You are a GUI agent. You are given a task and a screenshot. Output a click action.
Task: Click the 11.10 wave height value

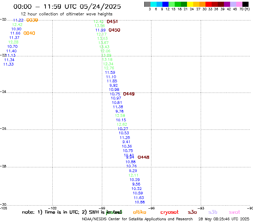(111, 77)
